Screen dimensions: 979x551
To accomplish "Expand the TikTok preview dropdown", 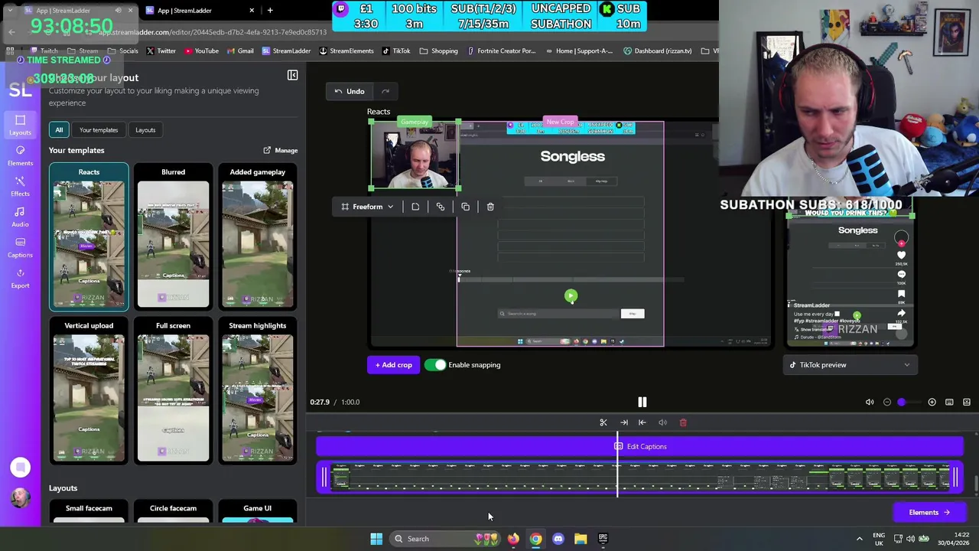I will point(851,365).
